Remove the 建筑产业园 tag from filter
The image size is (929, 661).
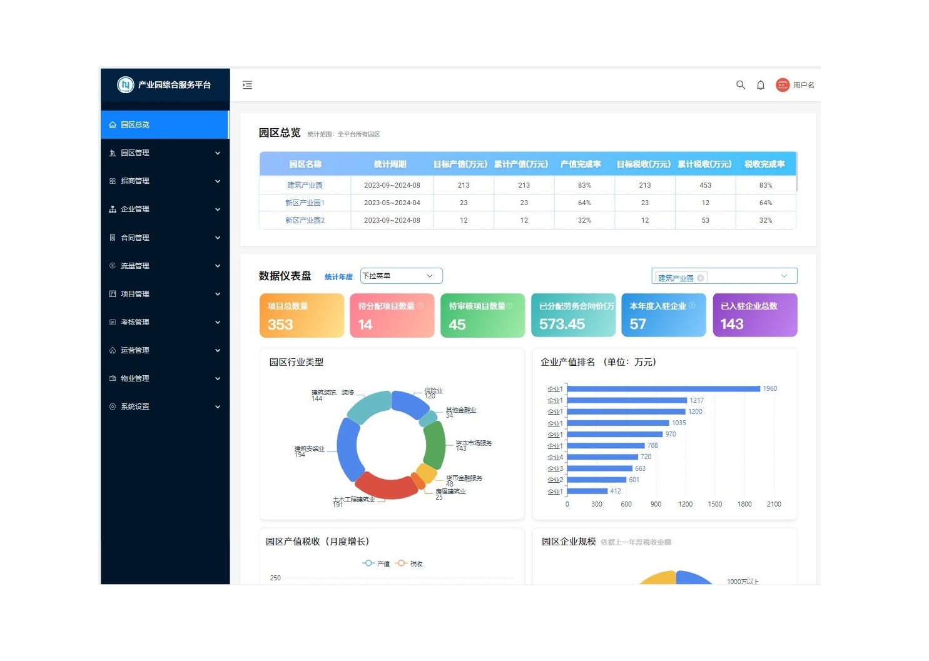[x=700, y=278]
